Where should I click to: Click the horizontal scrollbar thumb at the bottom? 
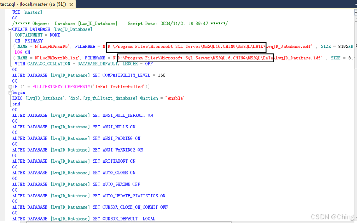[x=129, y=222]
